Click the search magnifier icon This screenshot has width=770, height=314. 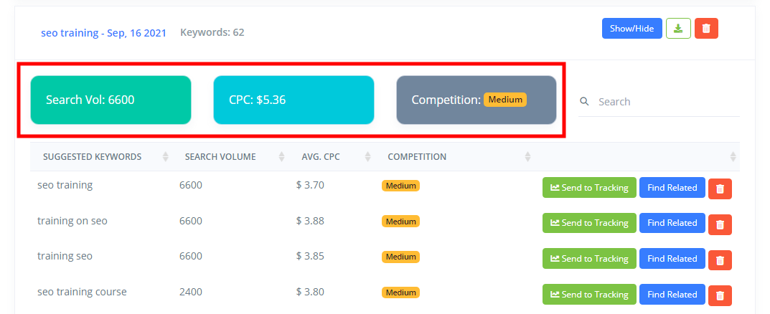[584, 102]
